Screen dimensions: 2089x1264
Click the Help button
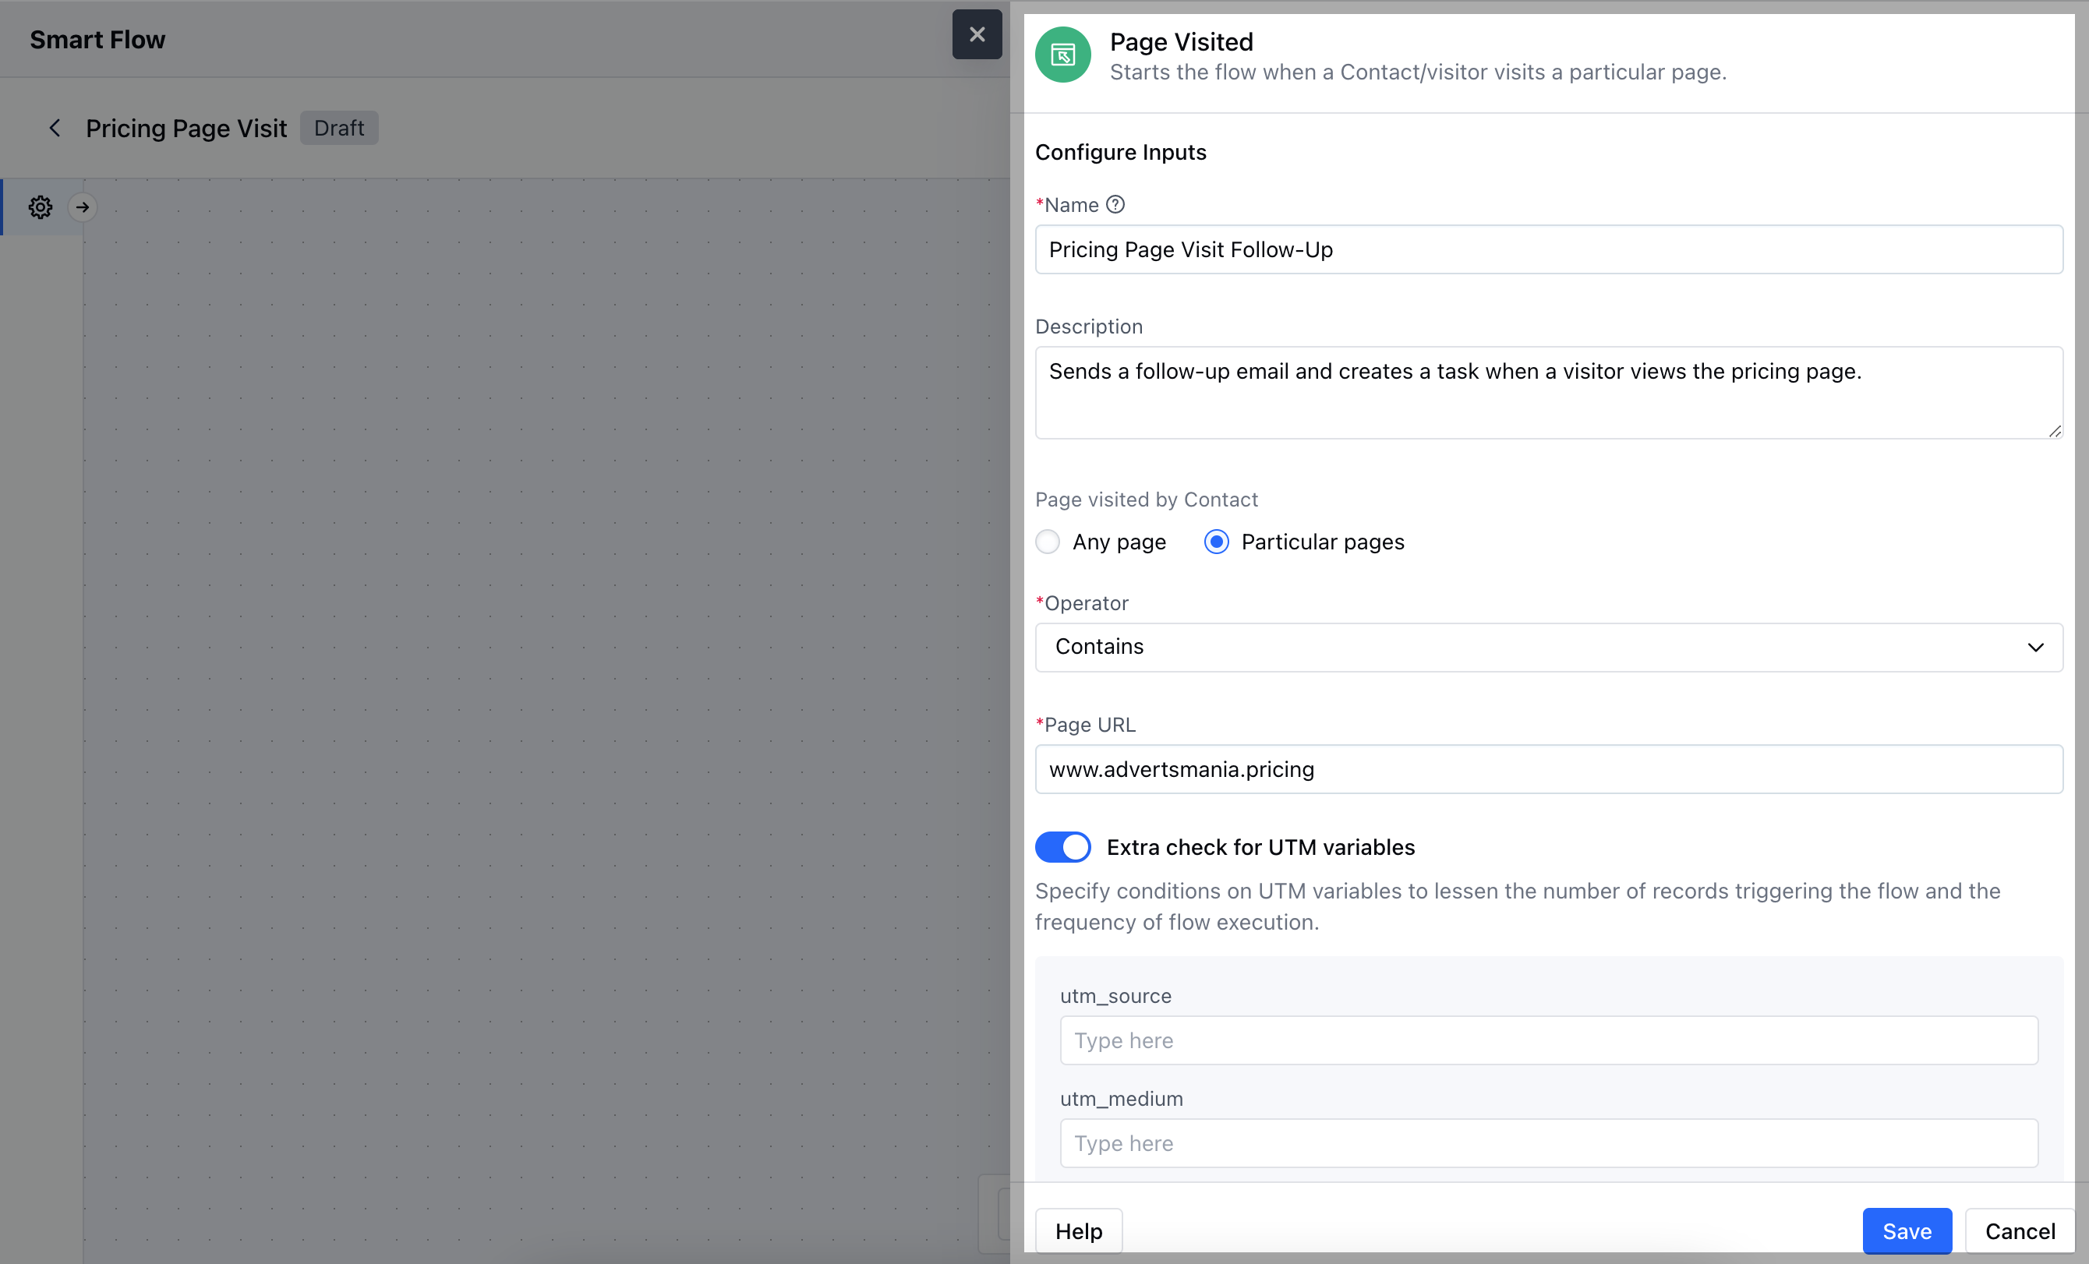point(1079,1231)
